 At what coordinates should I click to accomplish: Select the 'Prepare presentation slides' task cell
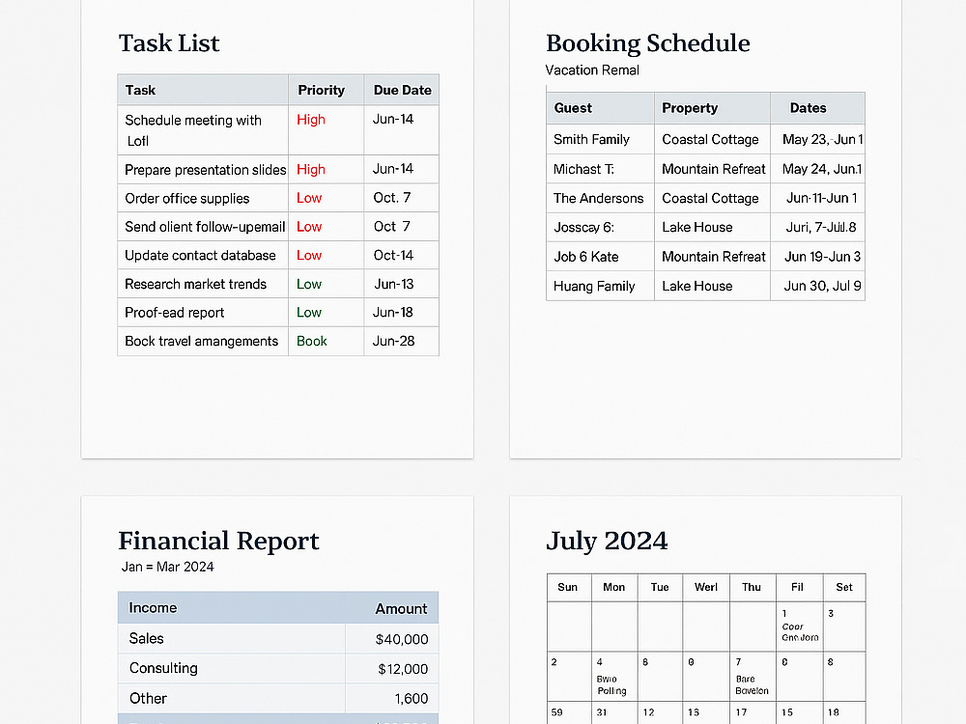pyautogui.click(x=205, y=170)
